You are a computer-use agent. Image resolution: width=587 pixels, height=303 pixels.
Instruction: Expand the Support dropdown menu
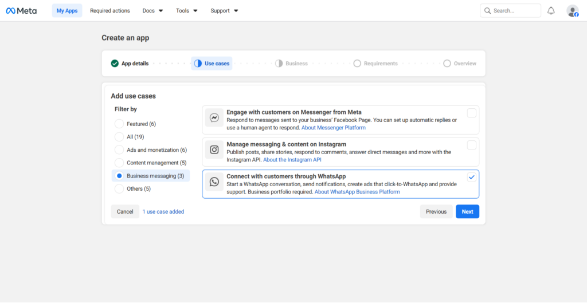224,10
